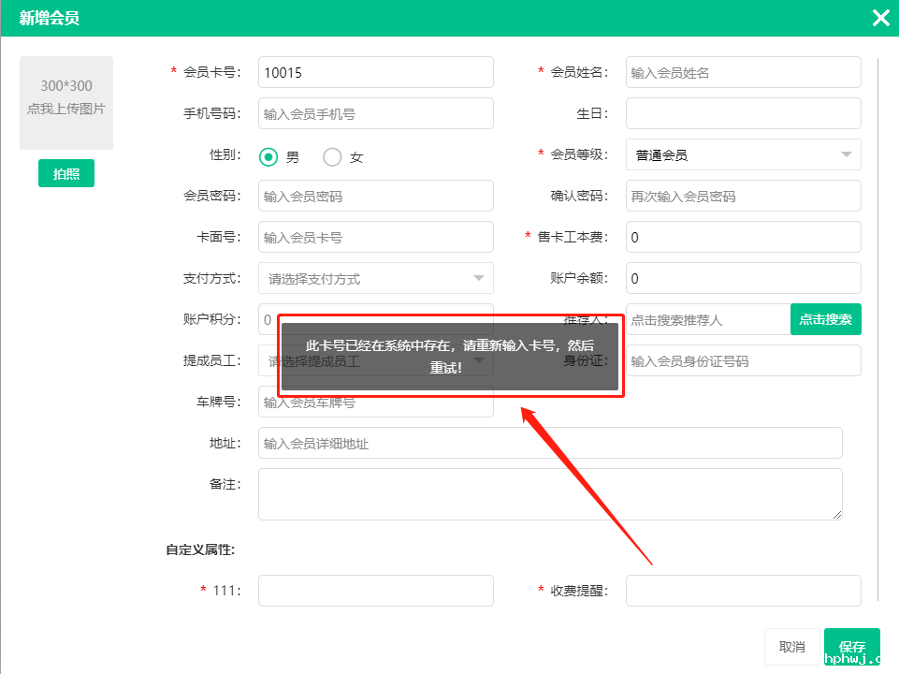This screenshot has height=674, width=899.
Task: Click the 300*300 upload image placeholder
Action: point(66,103)
